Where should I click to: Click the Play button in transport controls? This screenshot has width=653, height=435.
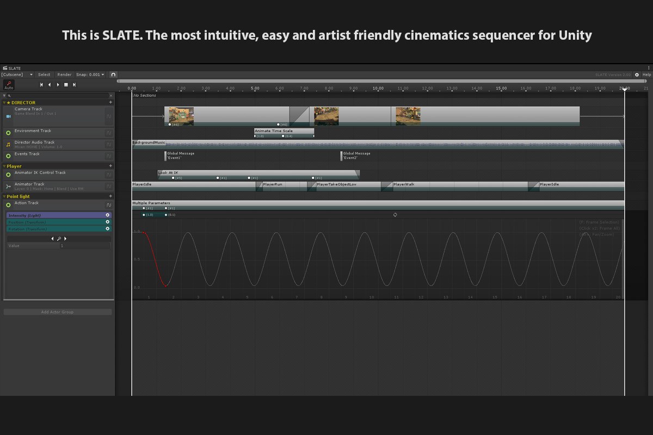(x=58, y=85)
